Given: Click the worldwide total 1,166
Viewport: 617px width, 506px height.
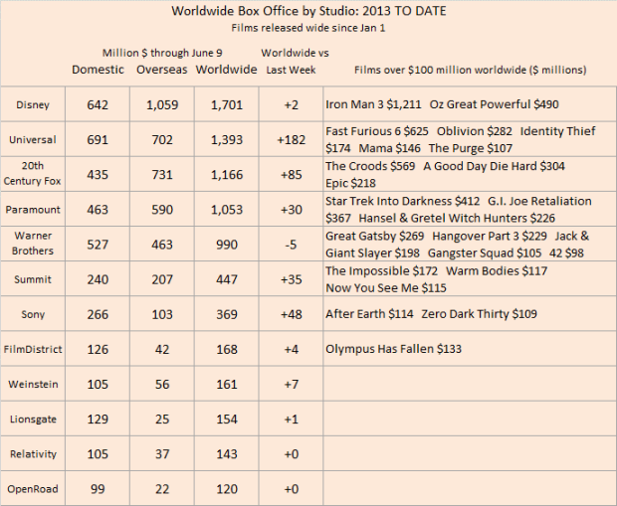Looking at the screenshot, I should pos(227,175).
